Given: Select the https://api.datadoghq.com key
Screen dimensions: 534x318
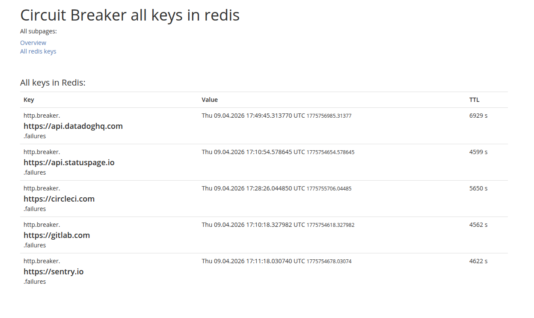Looking at the screenshot, I should [x=73, y=126].
